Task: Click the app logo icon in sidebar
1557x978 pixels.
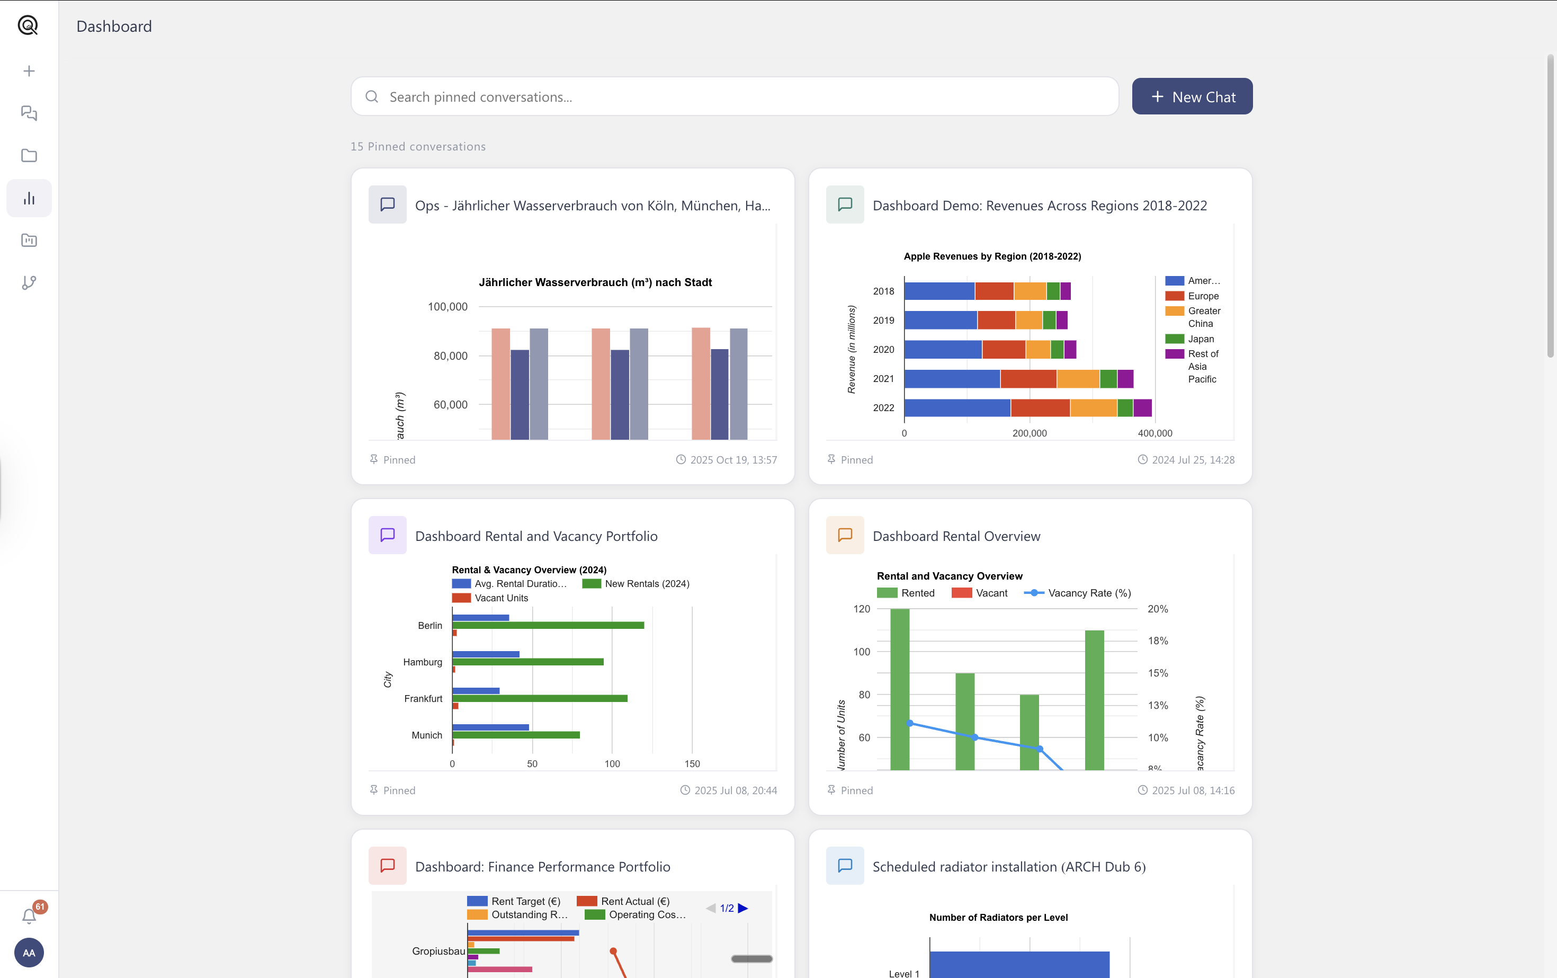Action: coord(28,25)
